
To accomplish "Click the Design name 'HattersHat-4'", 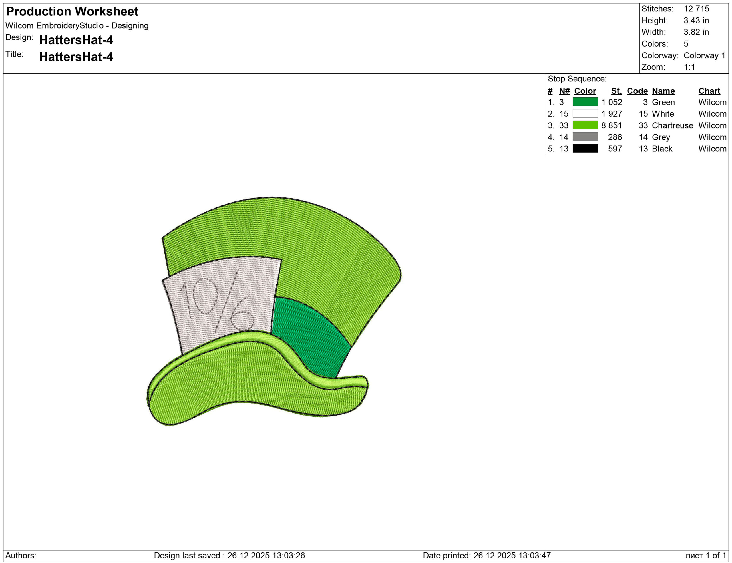I will pyautogui.click(x=76, y=40).
